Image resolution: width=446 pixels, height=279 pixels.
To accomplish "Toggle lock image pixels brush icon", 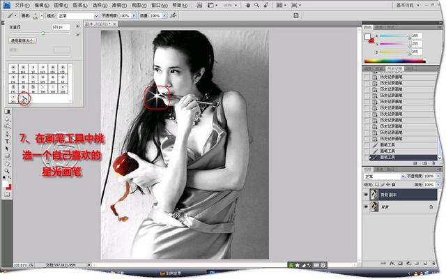I will tap(383, 184).
